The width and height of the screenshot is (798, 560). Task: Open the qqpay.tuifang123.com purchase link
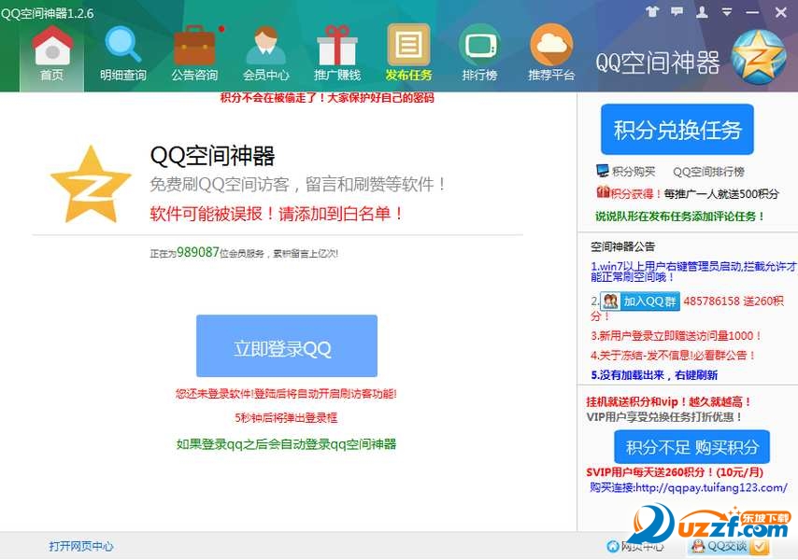[711, 488]
